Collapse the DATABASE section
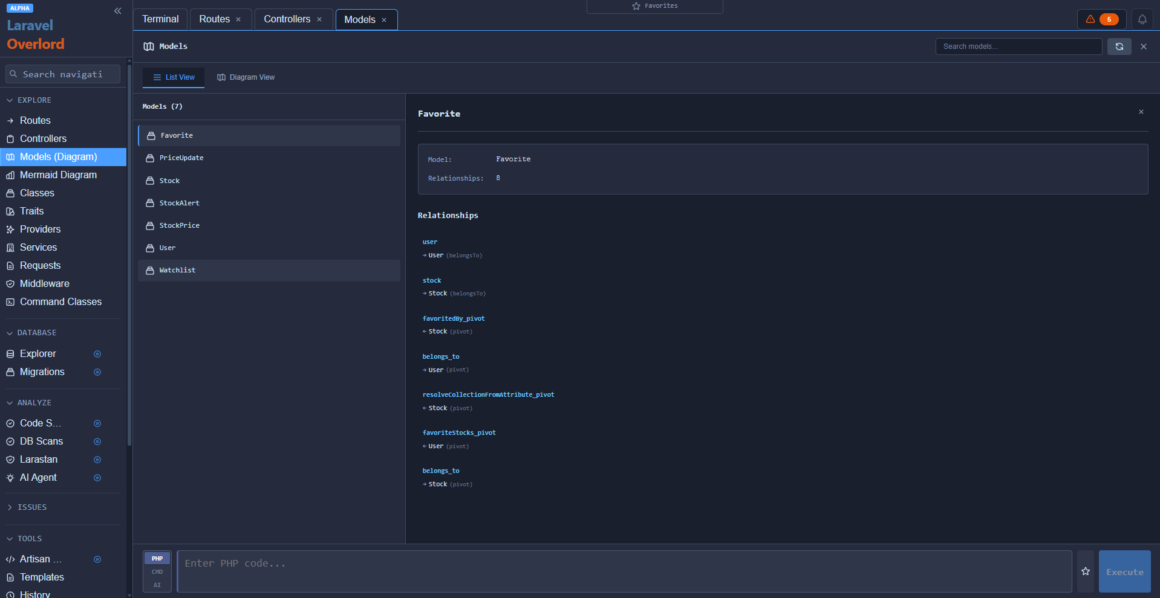 click(x=31, y=333)
